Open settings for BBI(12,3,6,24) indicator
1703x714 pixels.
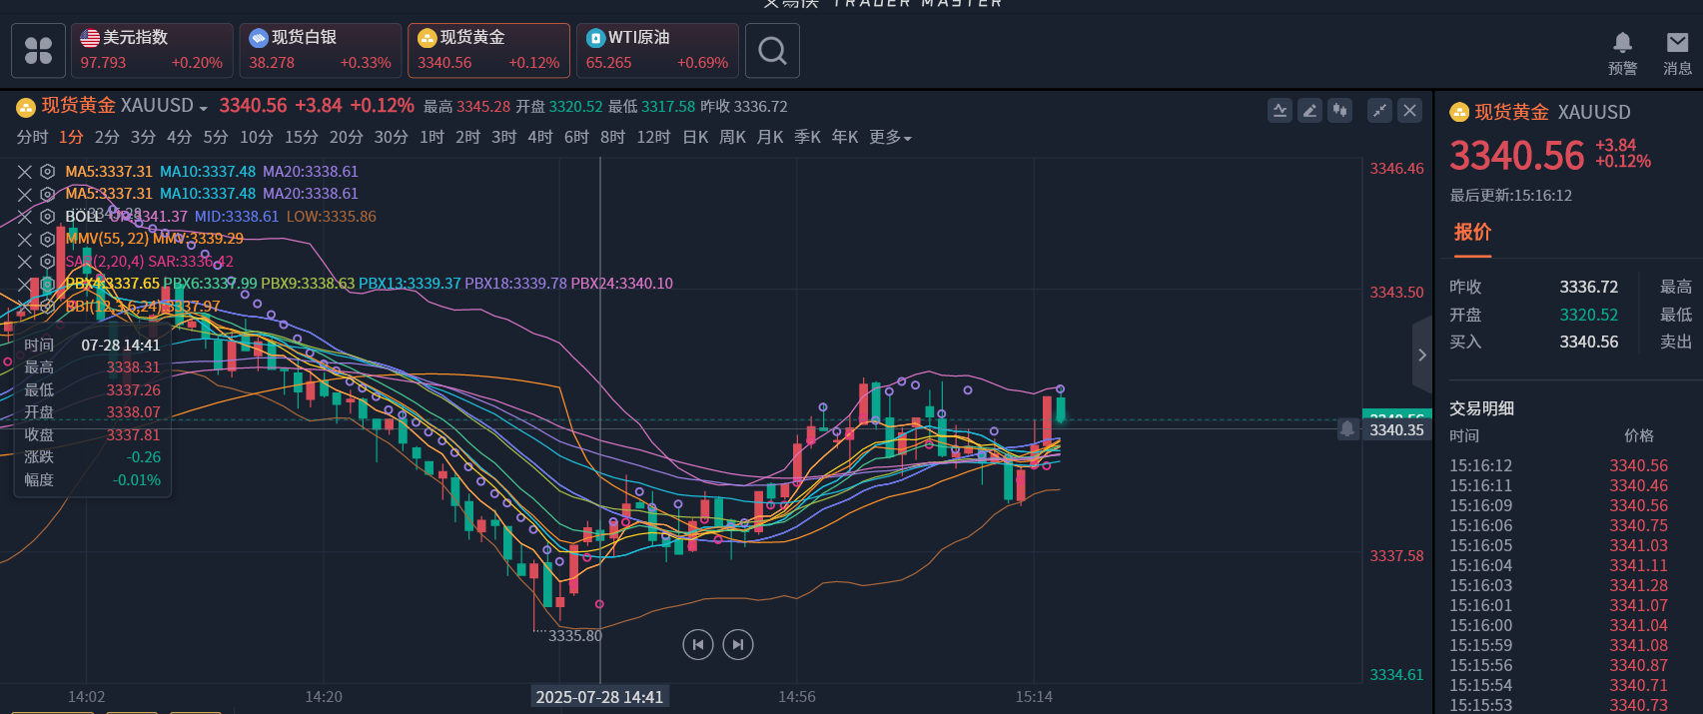click(47, 307)
